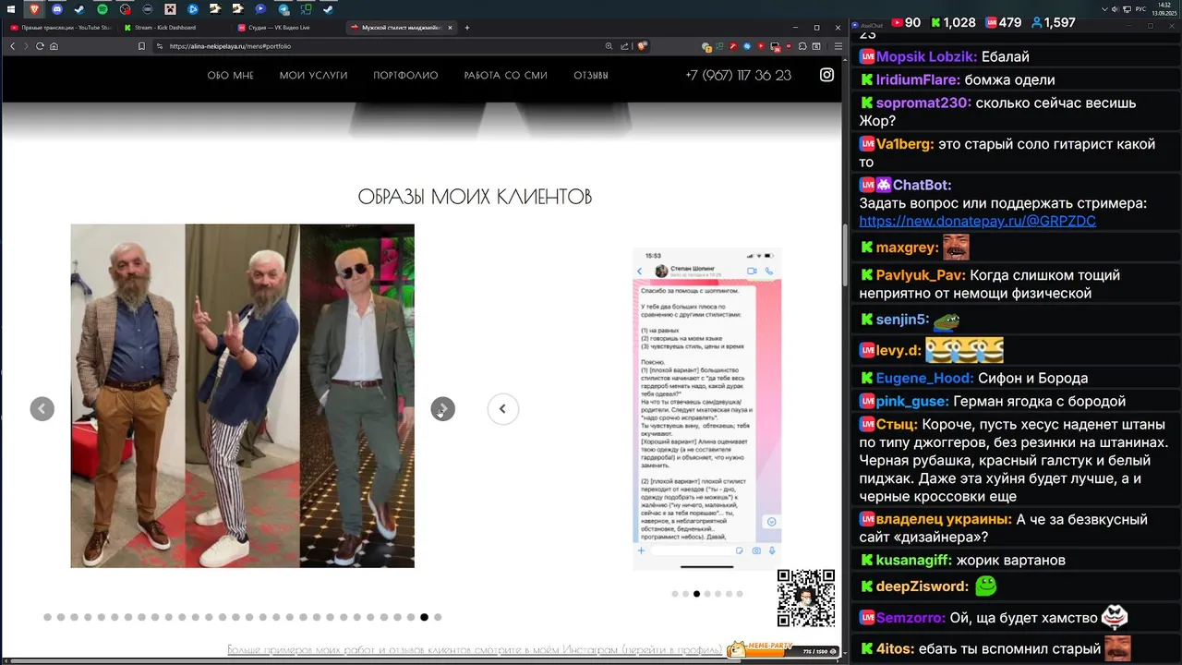Click the review chat screenshot

click(x=706, y=408)
